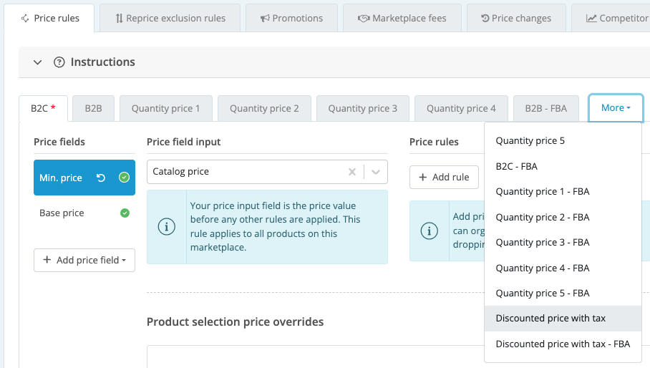
Task: Select Quantity price 2 - FBA entry
Action: 563,218
